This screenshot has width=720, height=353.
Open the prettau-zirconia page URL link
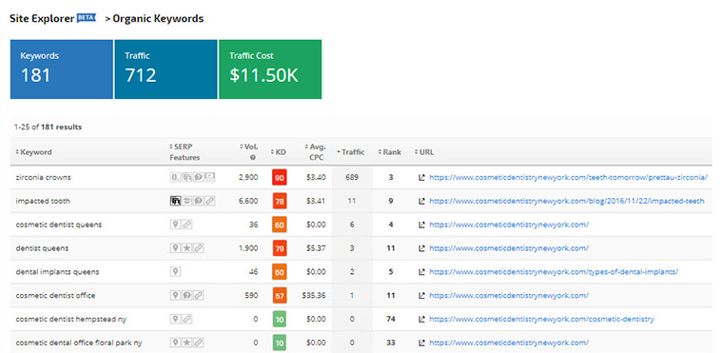[569, 177]
